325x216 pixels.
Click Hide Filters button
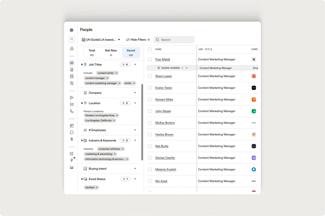click(x=138, y=40)
